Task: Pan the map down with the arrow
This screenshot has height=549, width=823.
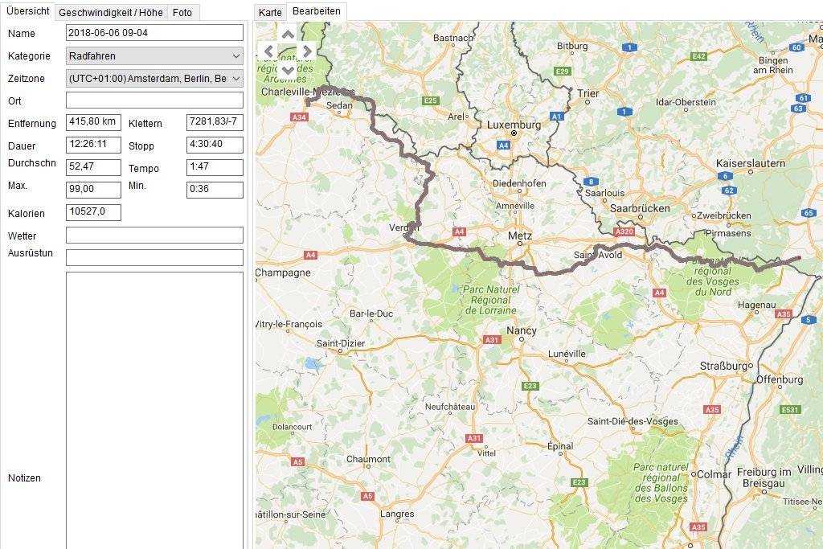Action: pyautogui.click(x=288, y=70)
